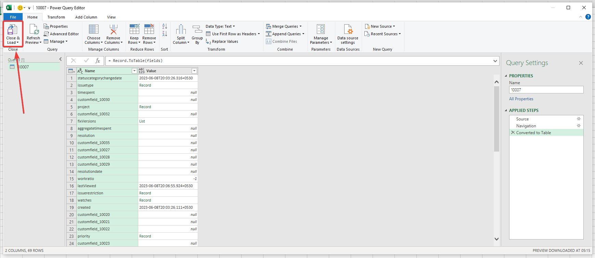Switch to the Add Column tab
The image size is (595, 258).
(86, 17)
